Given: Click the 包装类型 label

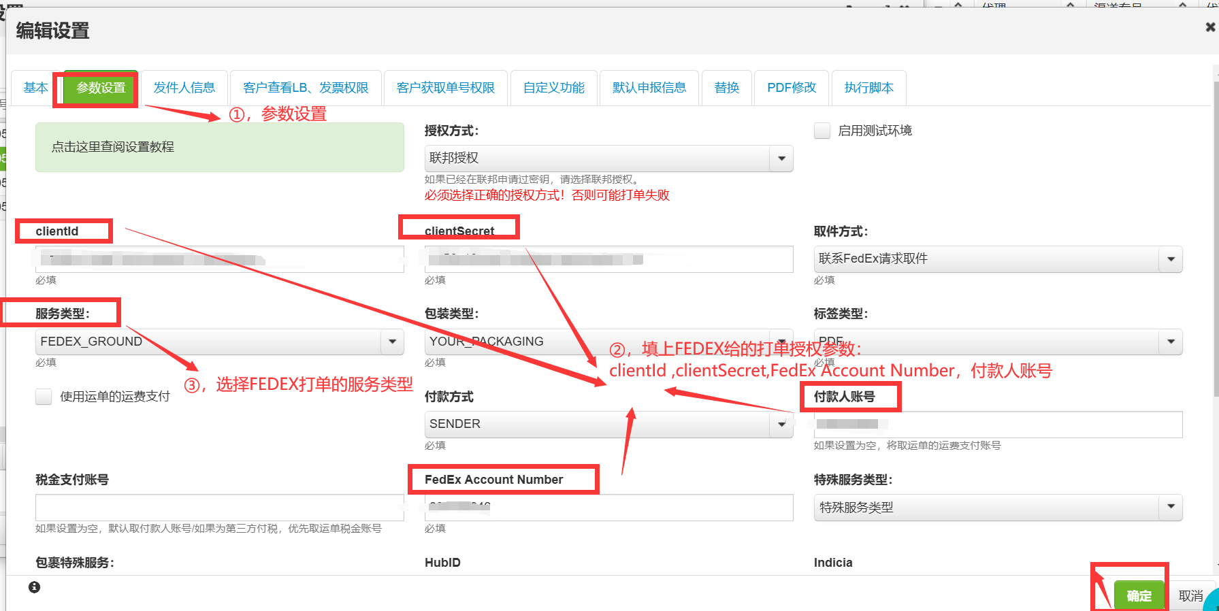Looking at the screenshot, I should (452, 314).
